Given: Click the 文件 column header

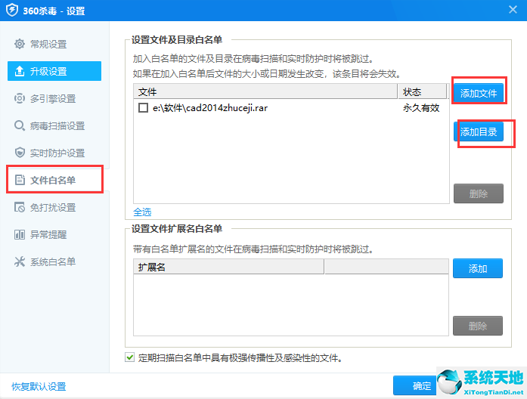Looking at the screenshot, I should (x=265, y=91).
